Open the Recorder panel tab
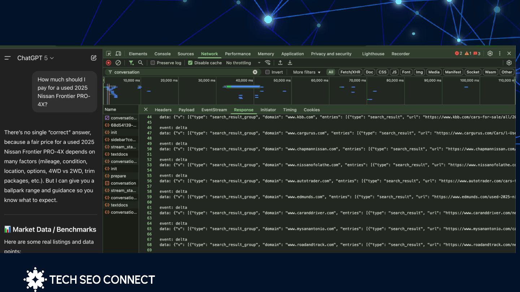 [x=400, y=54]
